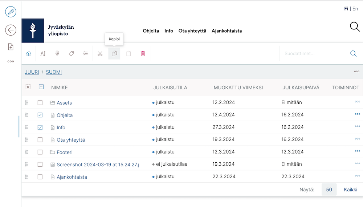Click the scissors cut icon
Image resolution: width=363 pixels, height=207 pixels.
(x=100, y=54)
